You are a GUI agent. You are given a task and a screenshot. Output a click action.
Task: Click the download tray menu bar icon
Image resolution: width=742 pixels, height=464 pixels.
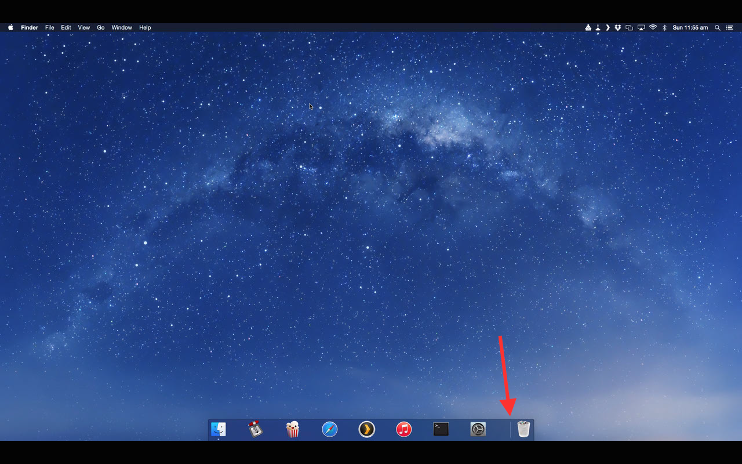588,27
